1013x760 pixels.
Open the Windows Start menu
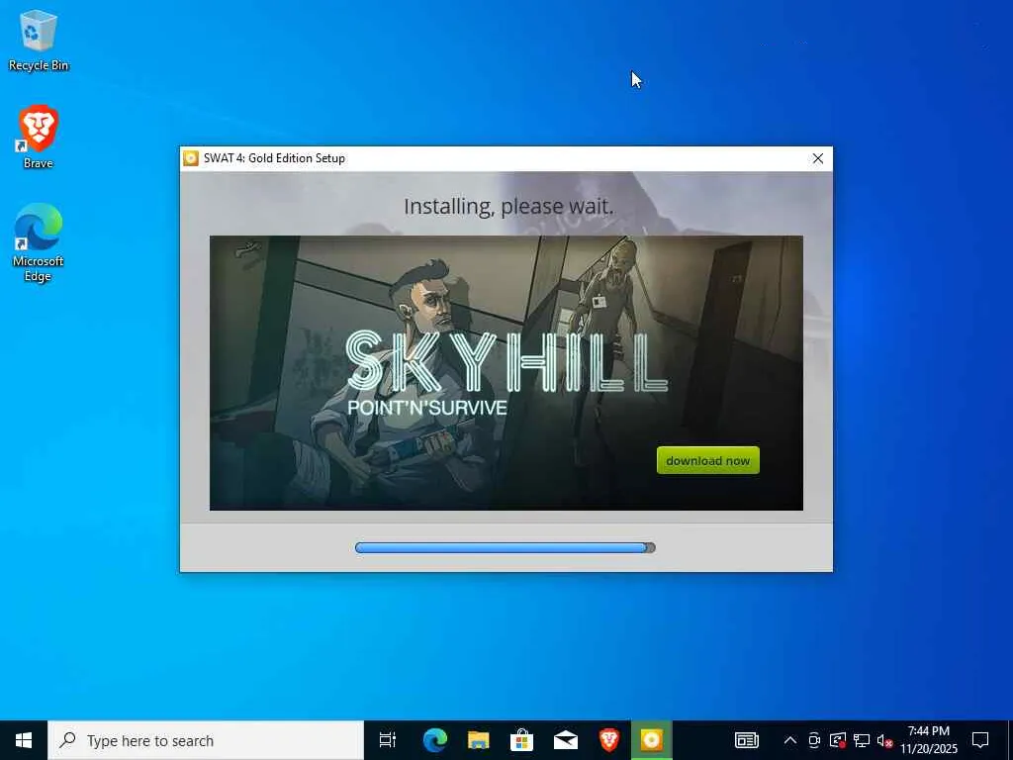(24, 740)
